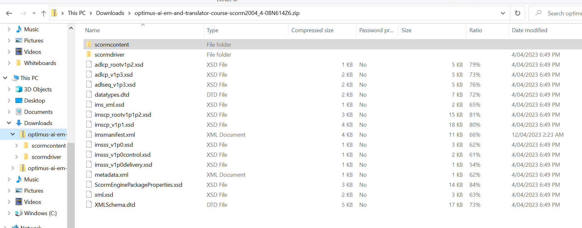Image resolution: width=582 pixels, height=228 pixels.
Task: Click 'DTD File' type for XMLSchema.dtd
Action: click(x=217, y=205)
